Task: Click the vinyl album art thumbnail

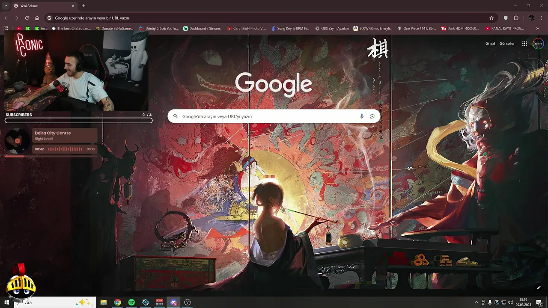Action: pos(17,141)
